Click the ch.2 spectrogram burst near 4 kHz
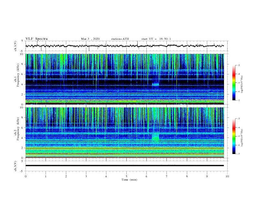Screen dimensions: 256x198 pyautogui.click(x=155, y=137)
